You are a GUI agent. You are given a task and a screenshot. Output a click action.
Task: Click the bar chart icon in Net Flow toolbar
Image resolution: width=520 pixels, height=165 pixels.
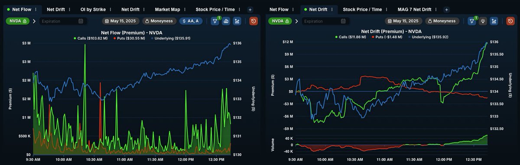(226, 21)
